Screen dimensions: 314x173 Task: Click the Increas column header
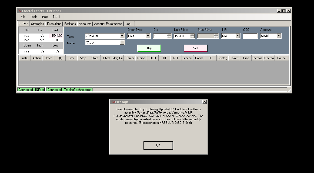257,58
